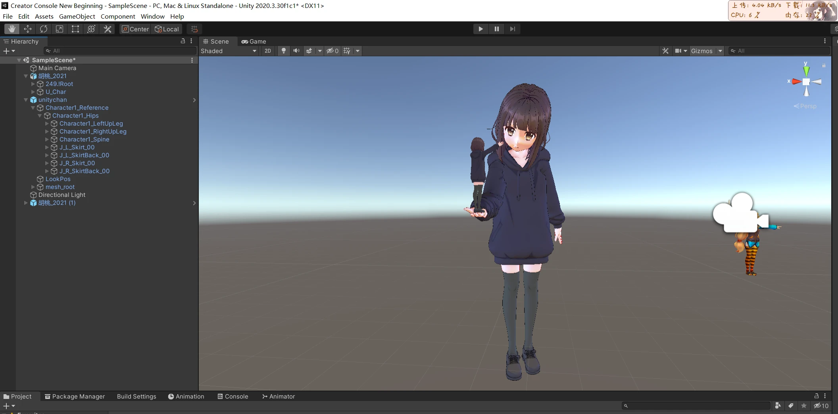The image size is (838, 414).
Task: Select the Move tool
Action: pos(28,29)
